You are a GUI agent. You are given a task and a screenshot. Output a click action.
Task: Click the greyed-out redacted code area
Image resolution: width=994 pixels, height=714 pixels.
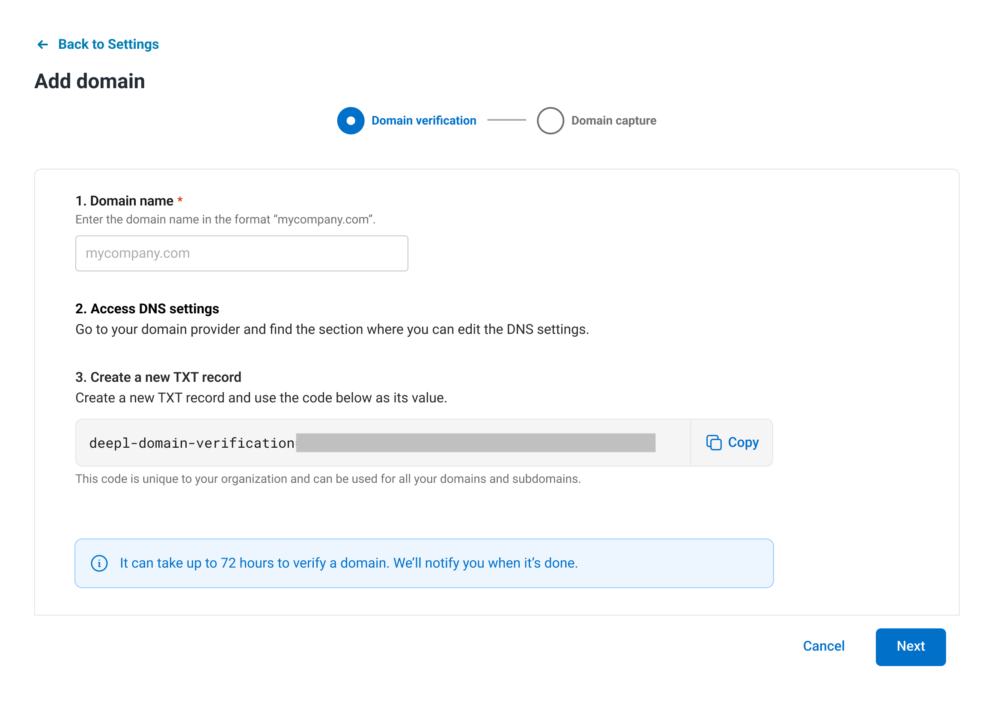[476, 443]
